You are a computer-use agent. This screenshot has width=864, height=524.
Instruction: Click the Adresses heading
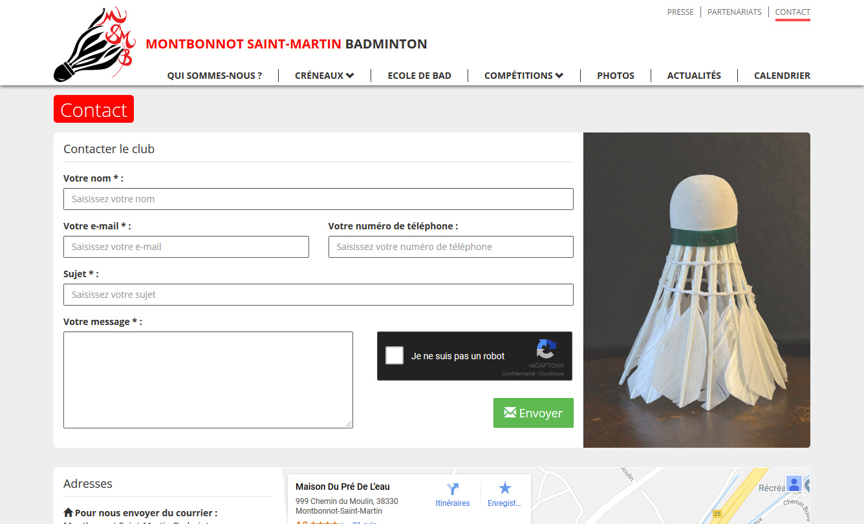click(x=88, y=483)
